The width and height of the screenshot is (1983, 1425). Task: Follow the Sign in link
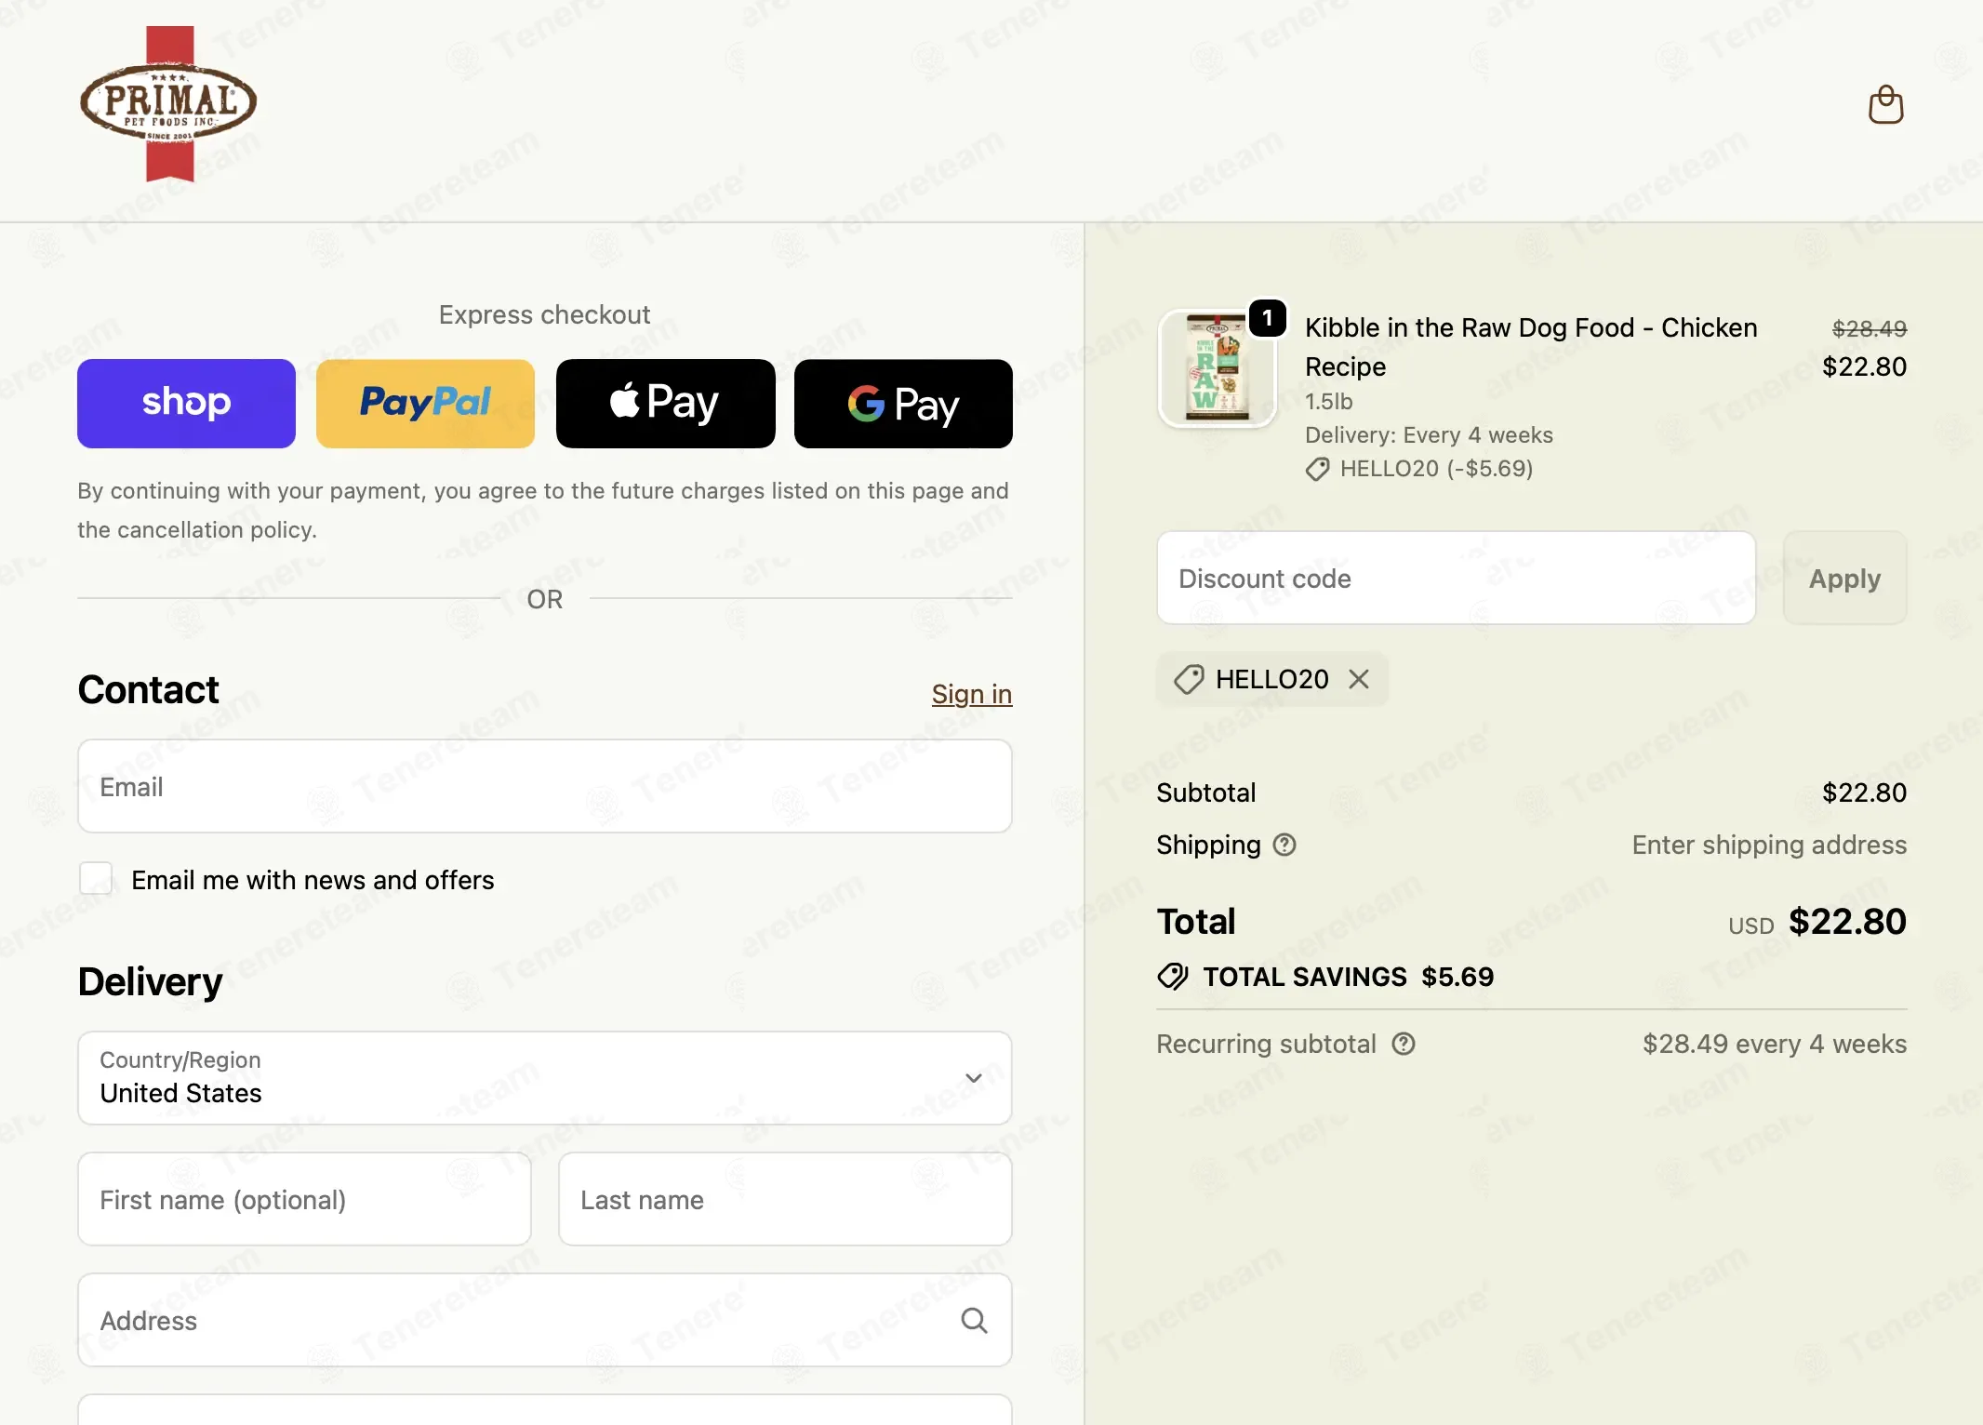972,694
